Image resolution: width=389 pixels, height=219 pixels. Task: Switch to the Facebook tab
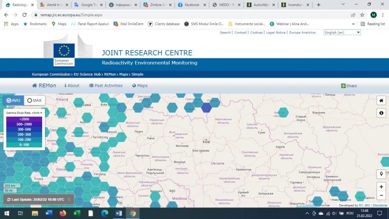tap(191, 5)
